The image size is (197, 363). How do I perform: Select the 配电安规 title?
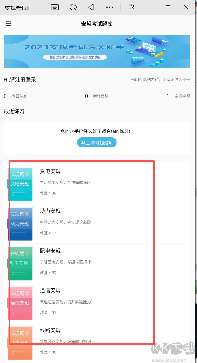tap(50, 251)
